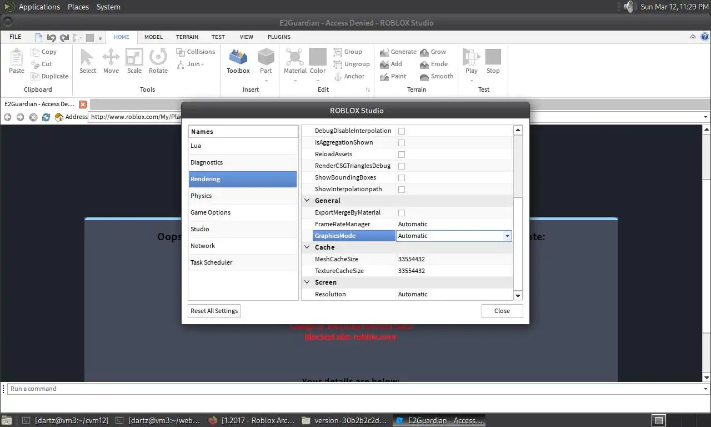Click the Play test button
Viewport: 711px width, 427px height.
tap(472, 61)
